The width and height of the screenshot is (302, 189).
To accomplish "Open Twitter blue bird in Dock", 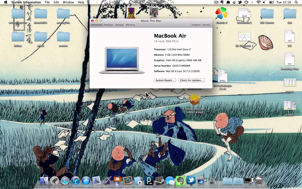I will (191, 181).
